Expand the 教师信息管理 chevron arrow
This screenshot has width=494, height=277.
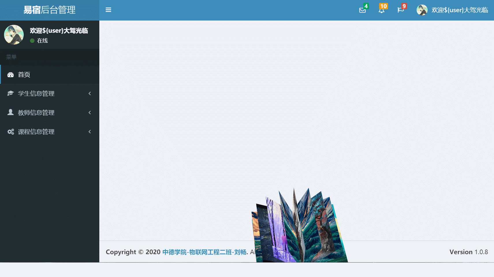pos(90,112)
